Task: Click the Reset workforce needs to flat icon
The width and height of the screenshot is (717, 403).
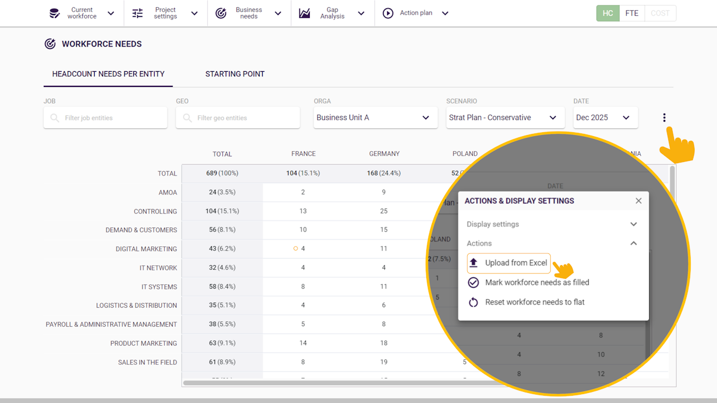Action: click(x=473, y=302)
